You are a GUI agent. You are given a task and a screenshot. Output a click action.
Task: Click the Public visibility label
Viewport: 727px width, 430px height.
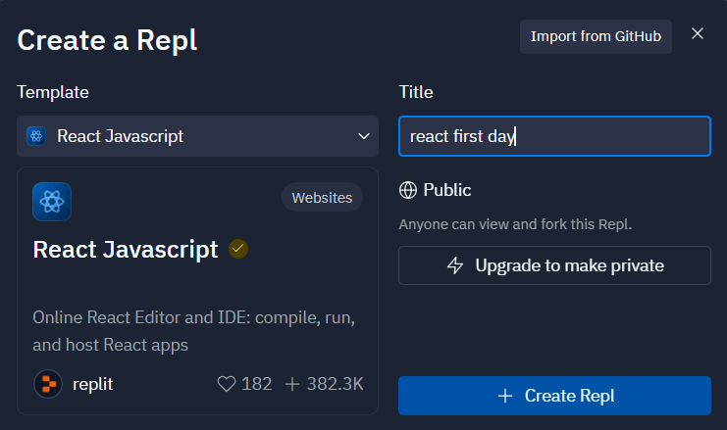pos(447,190)
